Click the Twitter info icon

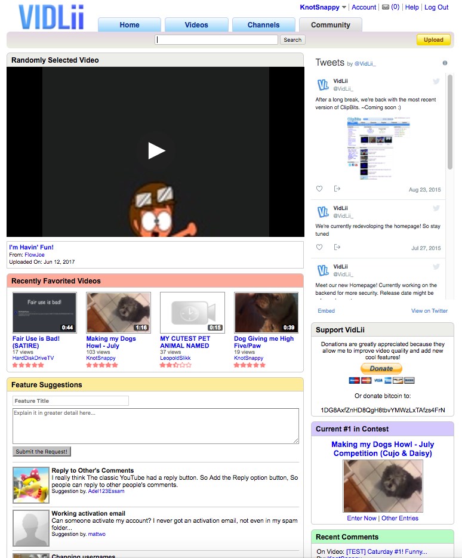[445, 63]
